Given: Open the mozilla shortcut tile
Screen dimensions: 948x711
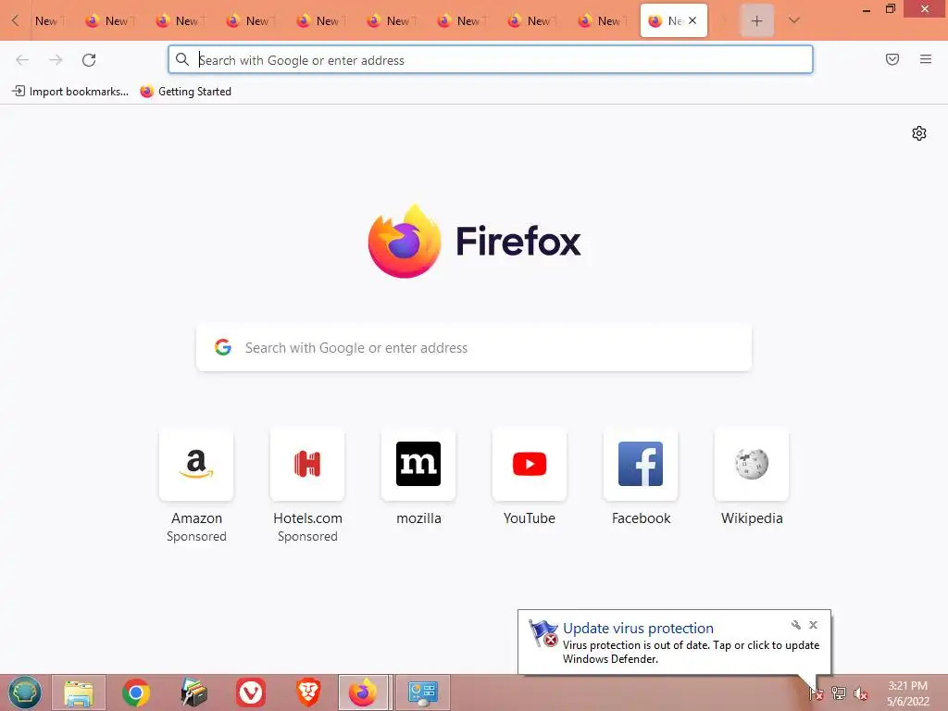Looking at the screenshot, I should (x=418, y=465).
